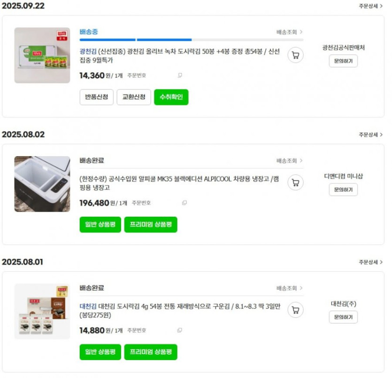392x378 pixels.
Task: Click cart icon for ALPICOOL 냉장고 order
Action: pyautogui.click(x=295, y=182)
